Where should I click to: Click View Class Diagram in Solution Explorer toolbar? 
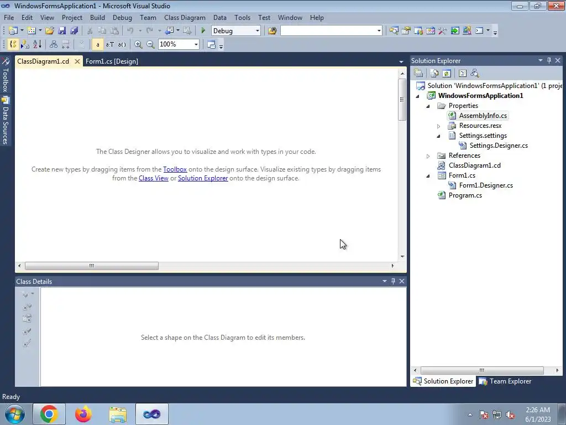pos(475,74)
